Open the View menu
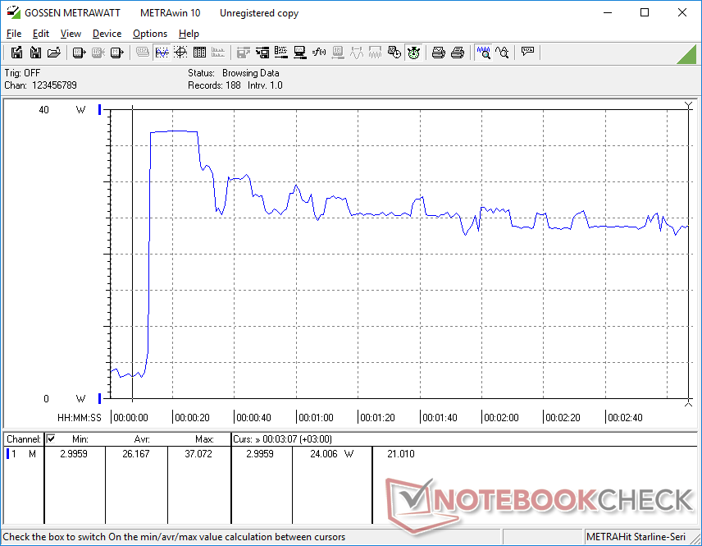This screenshot has height=546, width=702. click(x=71, y=34)
